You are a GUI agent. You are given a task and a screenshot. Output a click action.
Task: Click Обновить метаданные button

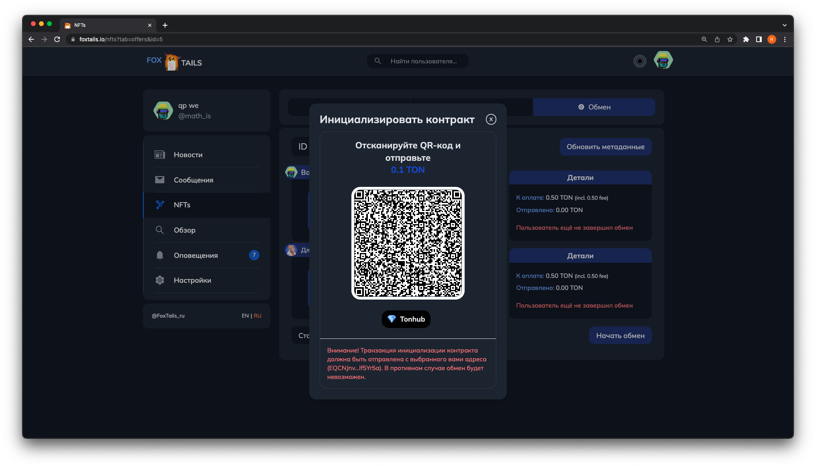tap(605, 147)
